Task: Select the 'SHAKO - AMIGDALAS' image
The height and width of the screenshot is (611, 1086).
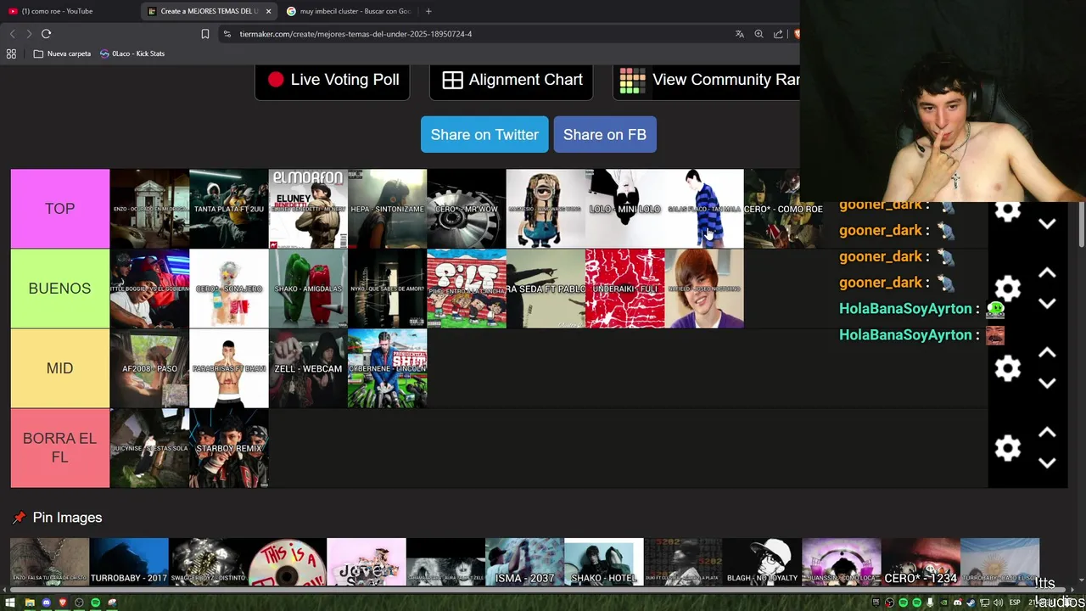Action: [x=308, y=289]
